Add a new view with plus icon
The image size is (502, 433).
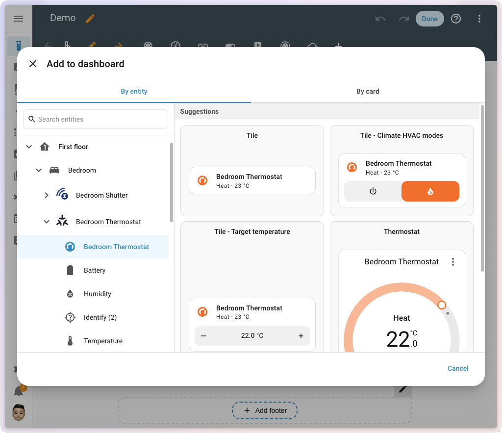(x=338, y=46)
